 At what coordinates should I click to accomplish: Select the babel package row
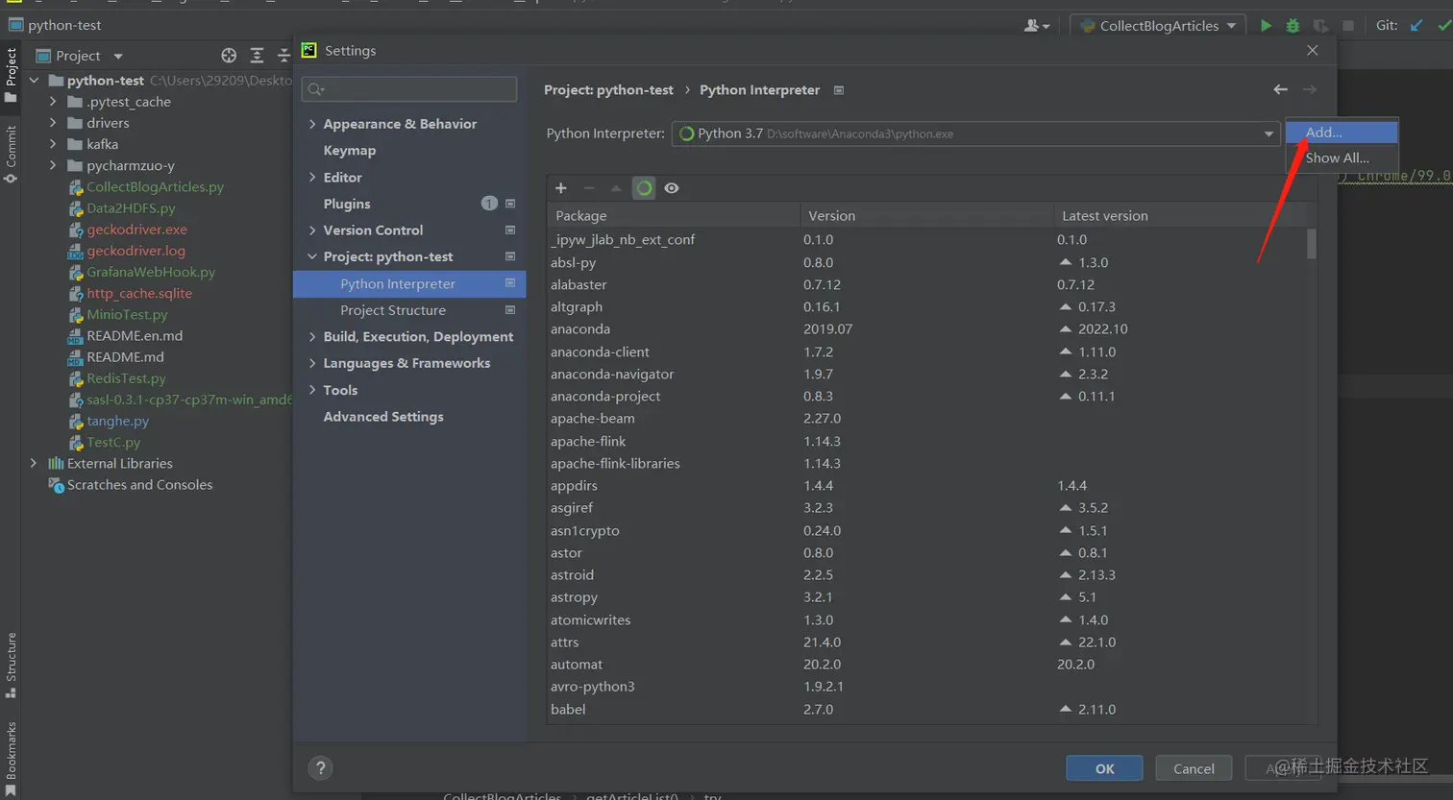pyautogui.click(x=927, y=710)
